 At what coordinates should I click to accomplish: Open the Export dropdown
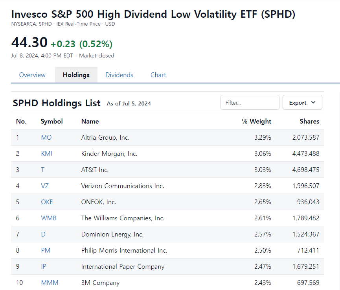302,102
